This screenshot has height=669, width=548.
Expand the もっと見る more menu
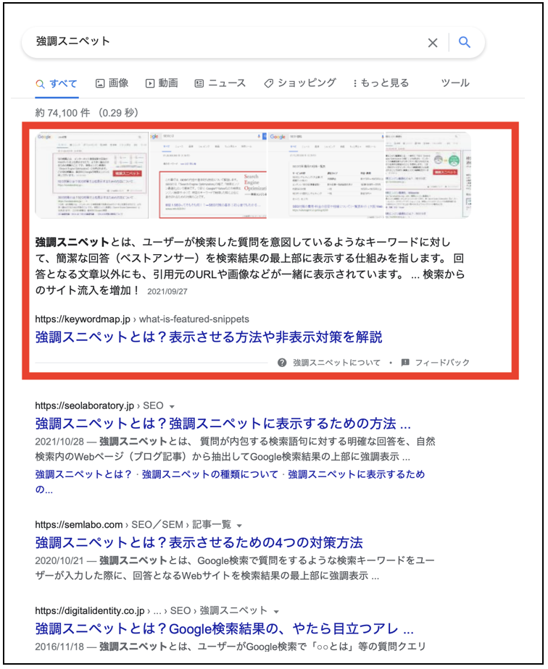coord(381,83)
